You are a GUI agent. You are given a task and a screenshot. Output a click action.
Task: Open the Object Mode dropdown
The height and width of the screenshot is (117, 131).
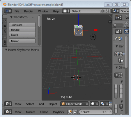(74, 104)
